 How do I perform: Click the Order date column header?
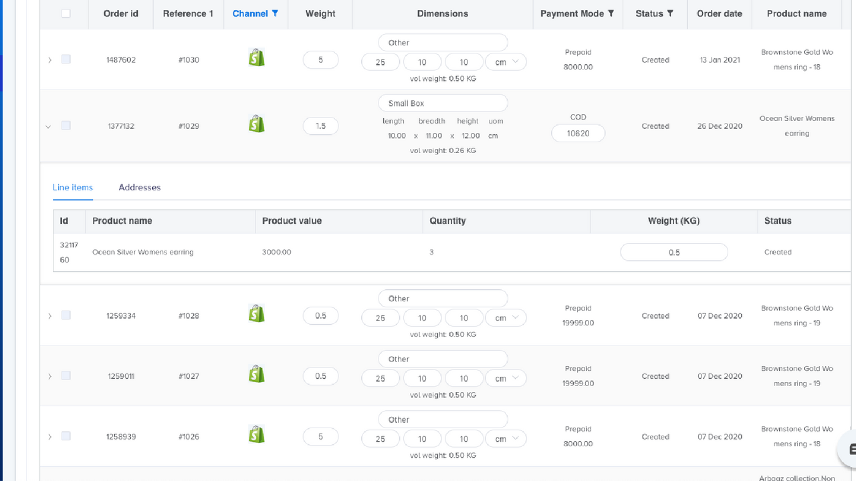coord(720,13)
